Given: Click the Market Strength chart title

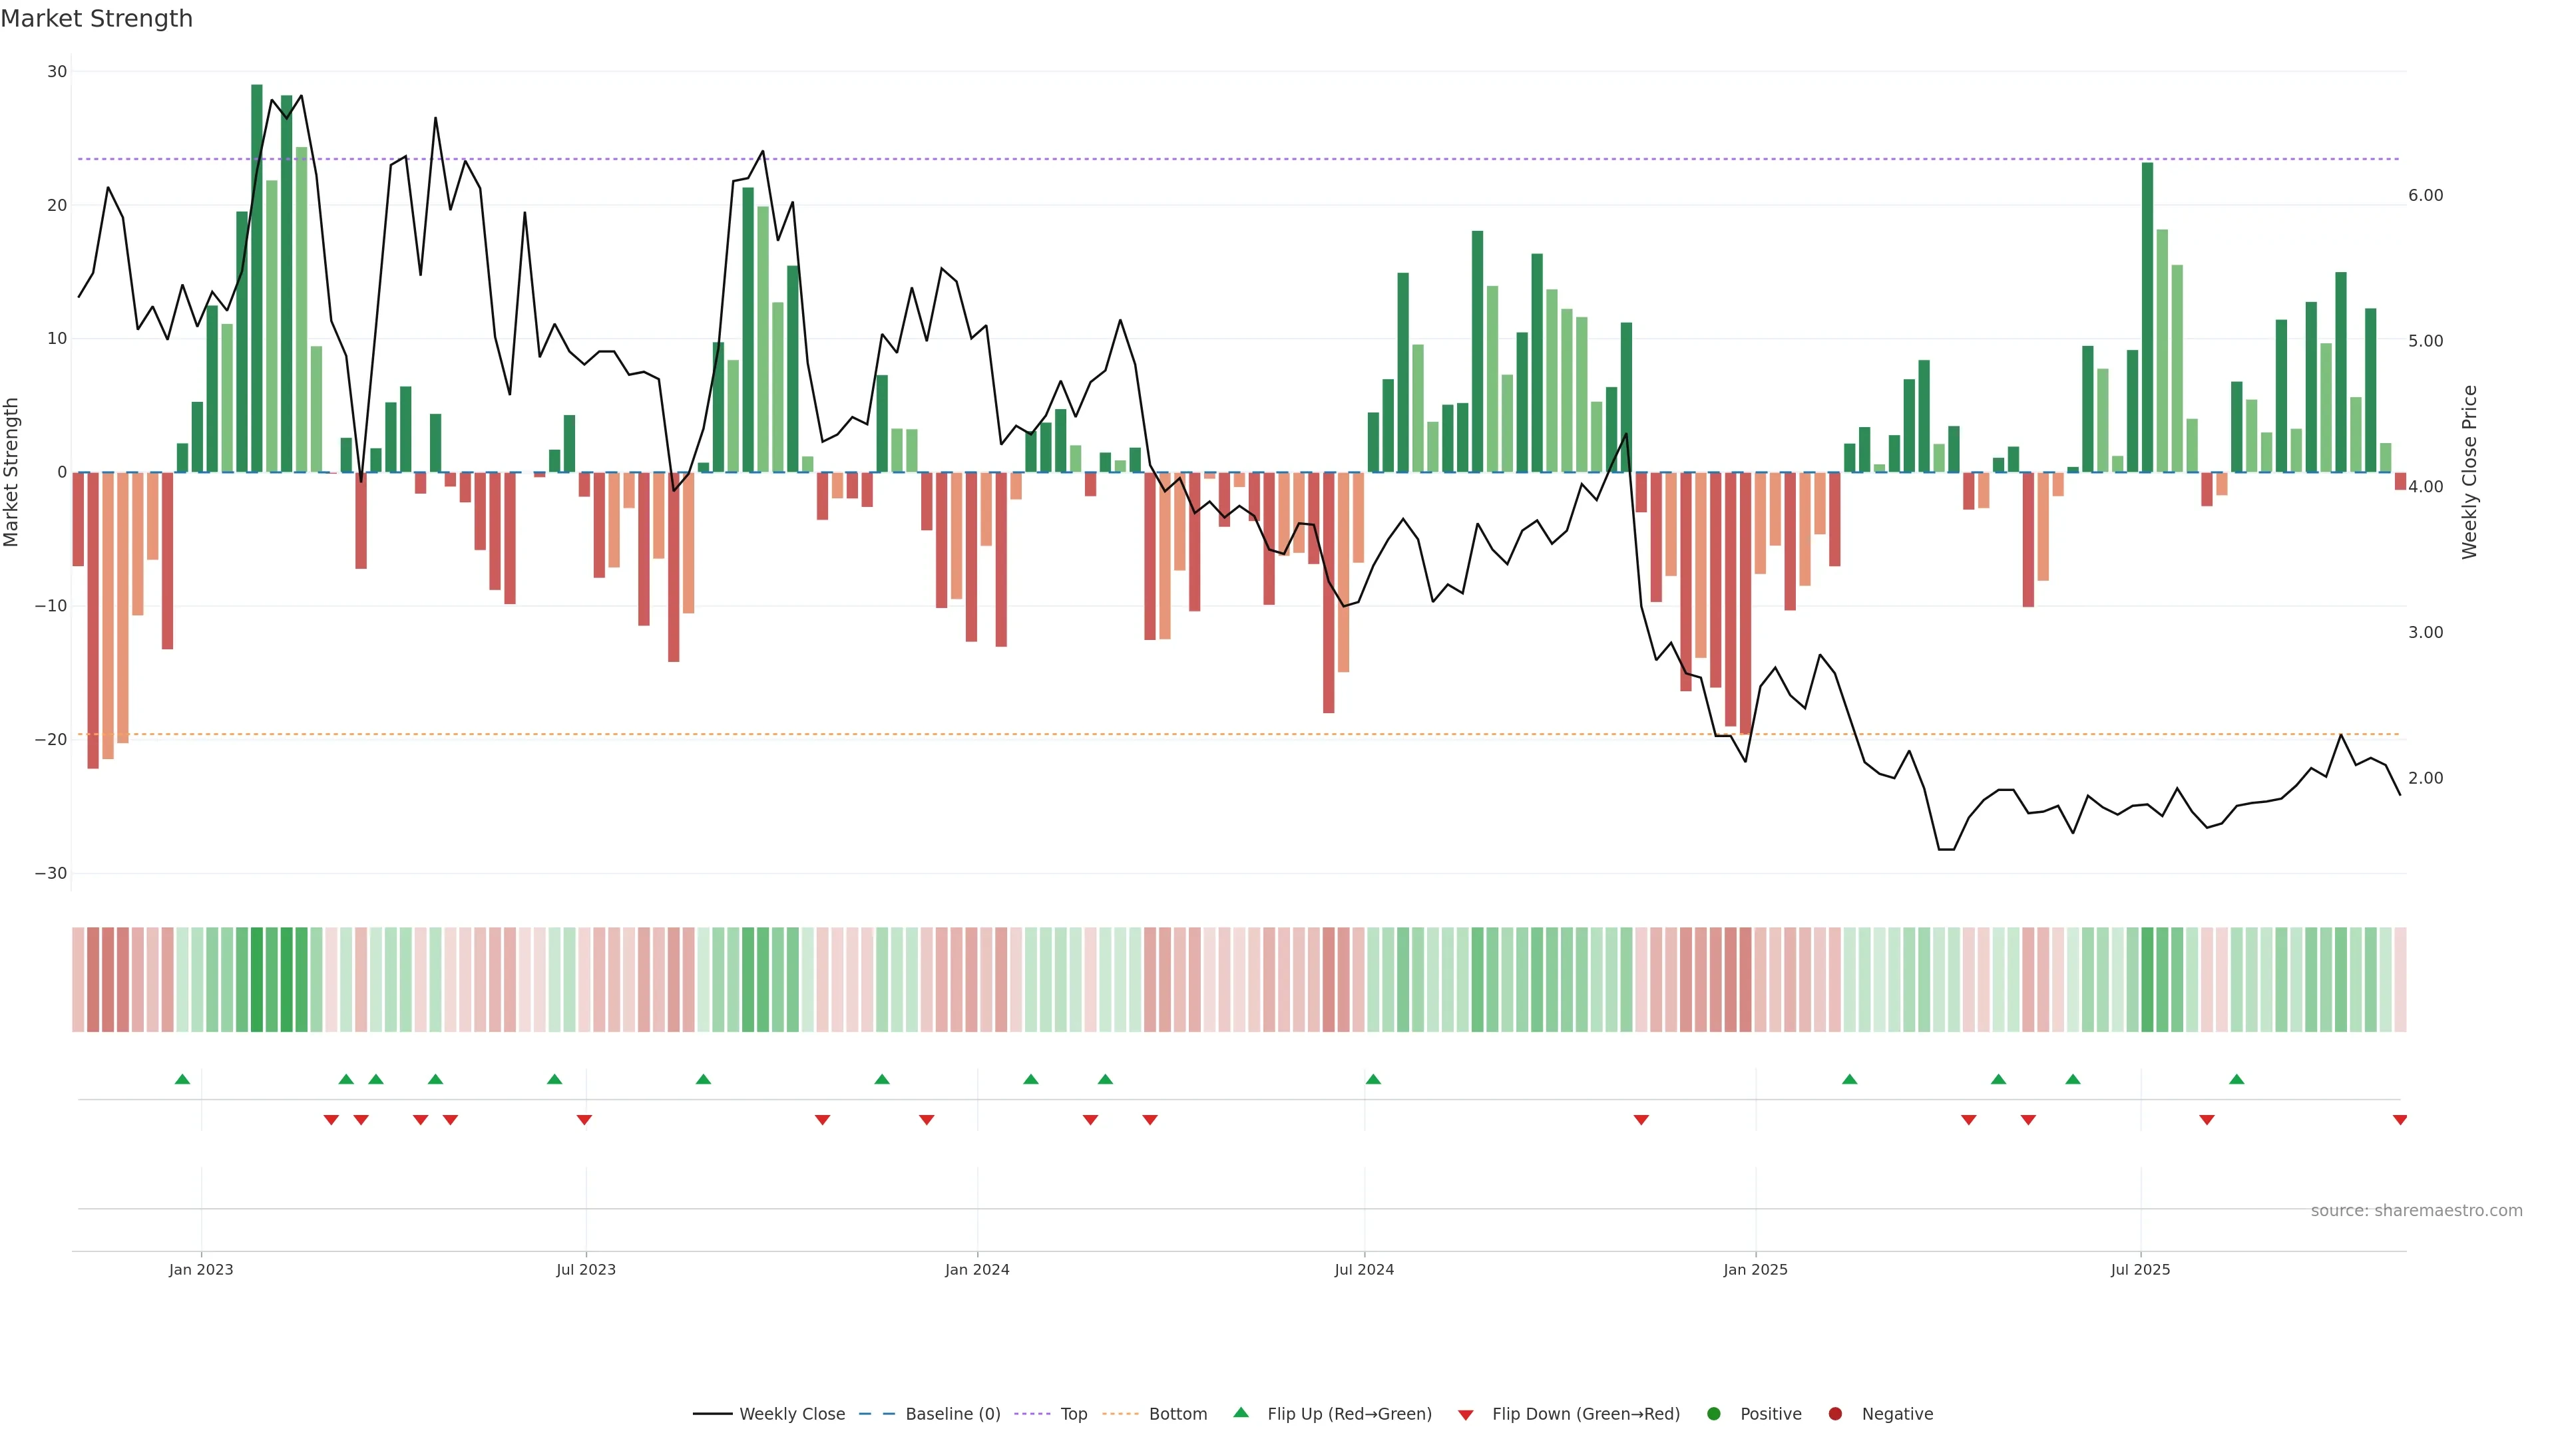Looking at the screenshot, I should 97,19.
